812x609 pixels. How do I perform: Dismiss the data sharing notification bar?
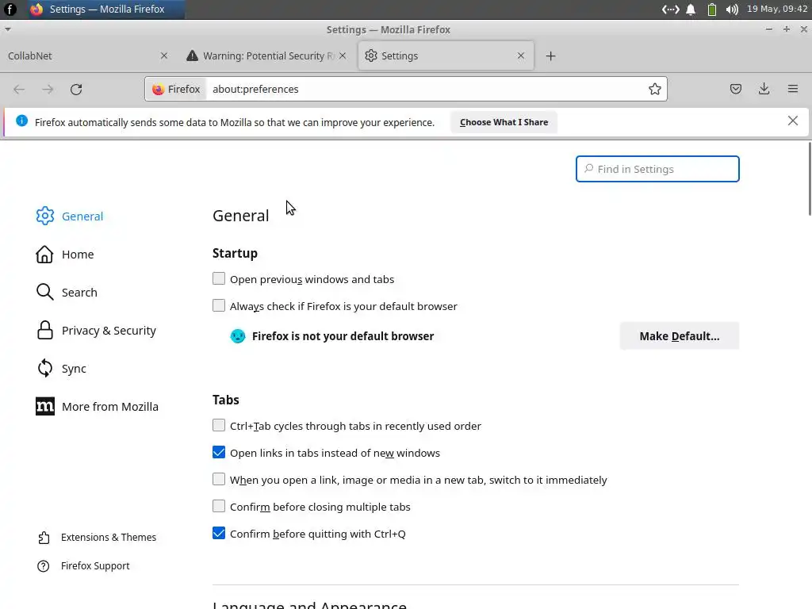[x=792, y=121]
